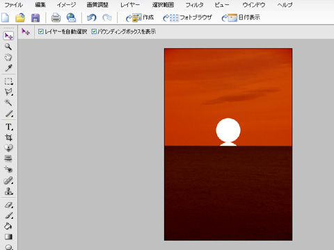Select the Cookie Cutter heart tool
This screenshot has width=334, height=250.
[8, 148]
